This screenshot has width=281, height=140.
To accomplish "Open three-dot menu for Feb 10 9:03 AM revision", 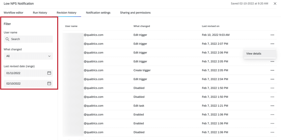I will [272, 35].
